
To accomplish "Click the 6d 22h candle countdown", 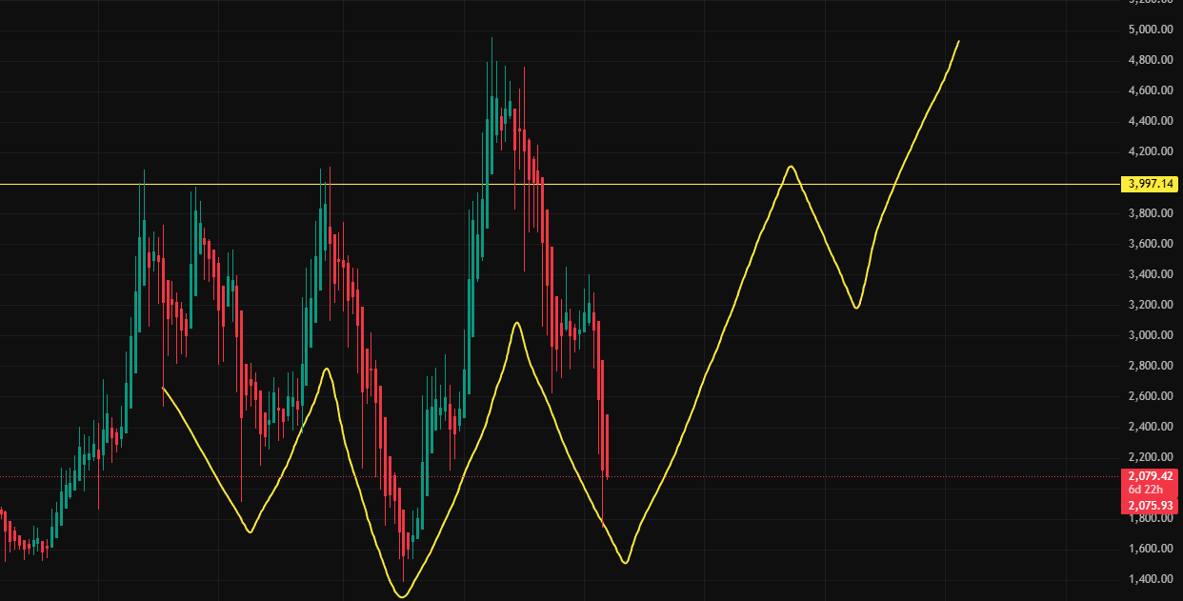I will pyautogui.click(x=1150, y=489).
